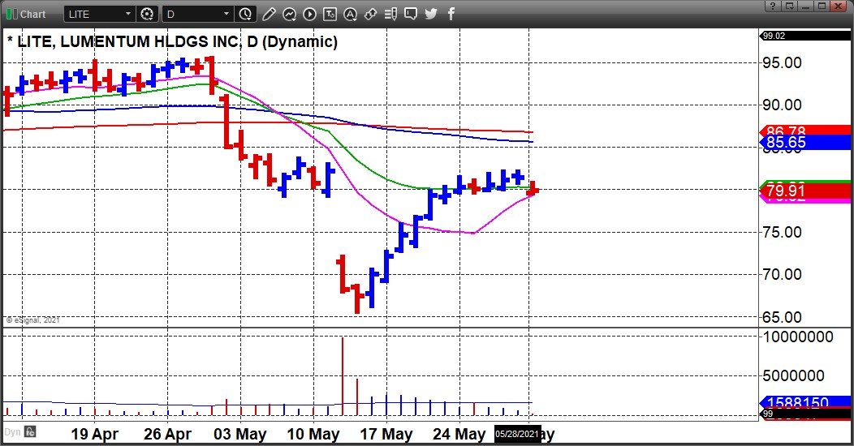Click the list-with-pencil edit icon
The width and height of the screenshot is (854, 446).
point(390,14)
